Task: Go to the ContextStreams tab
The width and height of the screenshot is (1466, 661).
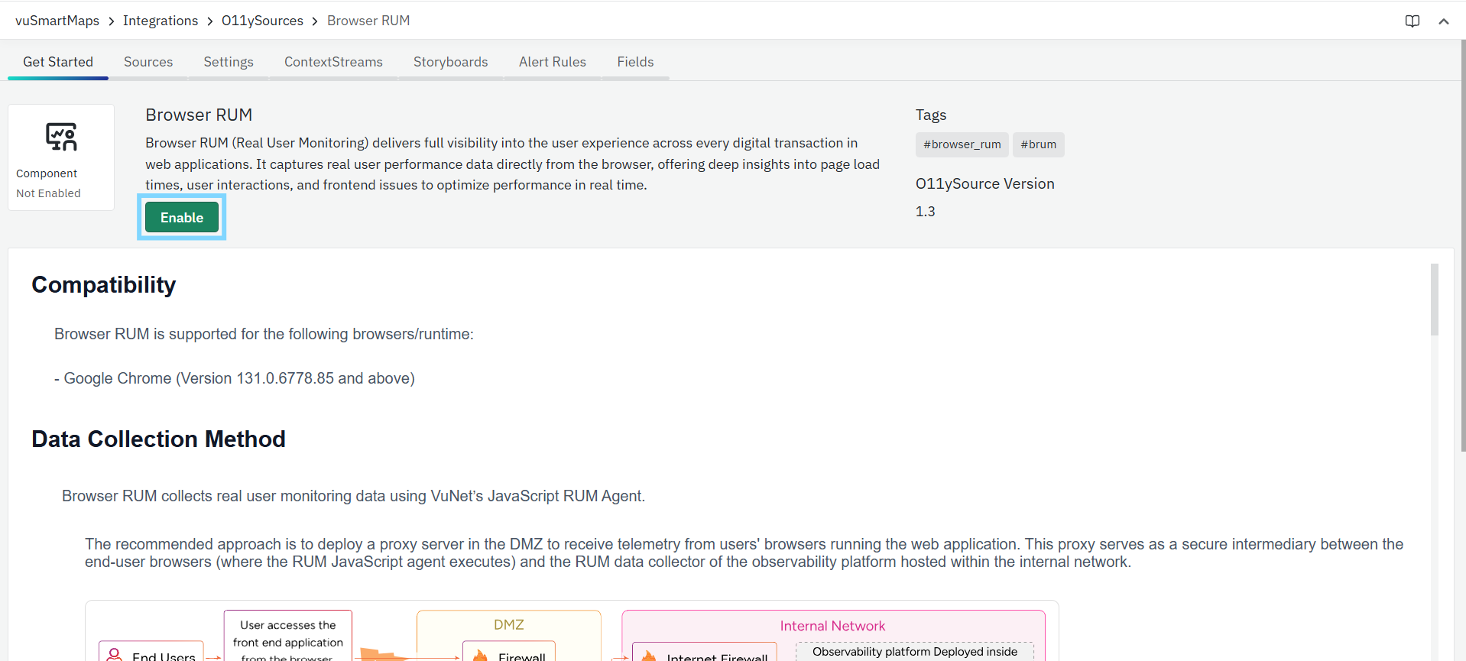Action: [x=333, y=62]
